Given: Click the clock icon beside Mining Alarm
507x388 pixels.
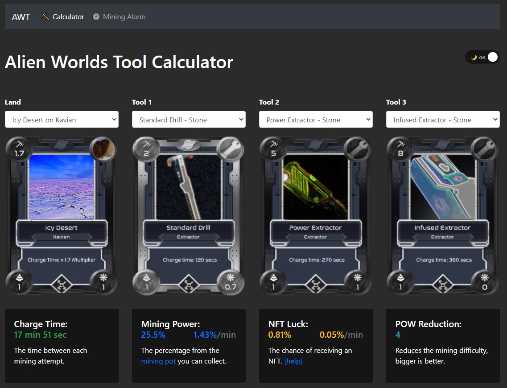Looking at the screenshot, I should [x=96, y=16].
